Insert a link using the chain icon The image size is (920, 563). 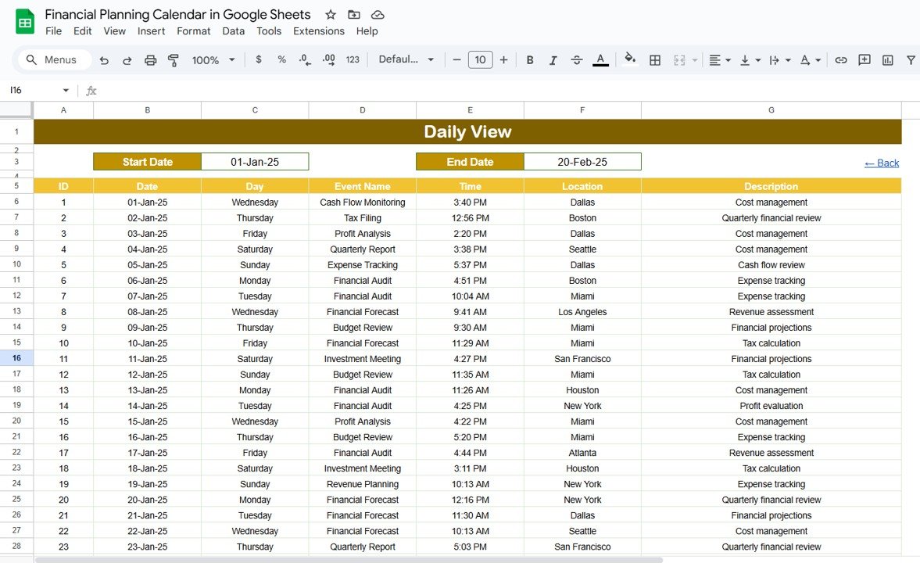point(841,60)
